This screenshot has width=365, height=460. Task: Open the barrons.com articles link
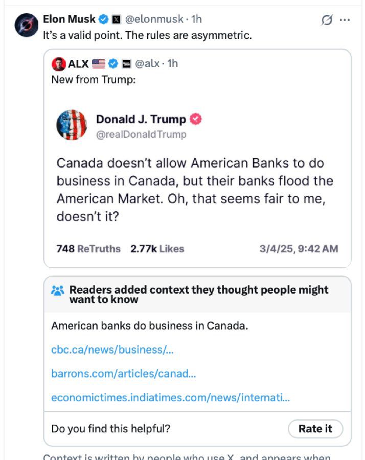123,374
